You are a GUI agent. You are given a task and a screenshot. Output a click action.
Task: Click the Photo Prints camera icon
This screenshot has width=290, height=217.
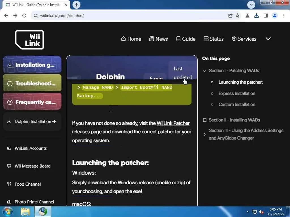9,202
